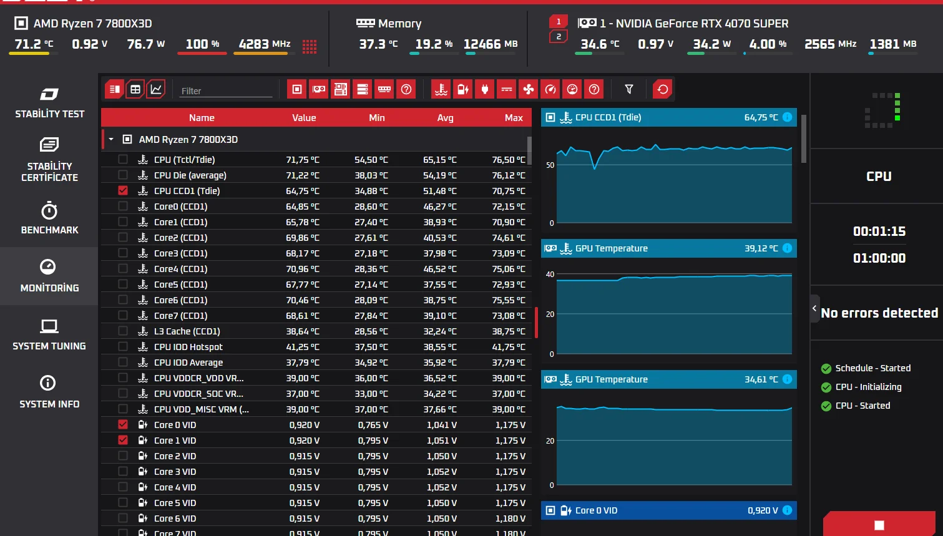Sort the sensor table by Value column
The height and width of the screenshot is (536, 943).
pos(304,118)
